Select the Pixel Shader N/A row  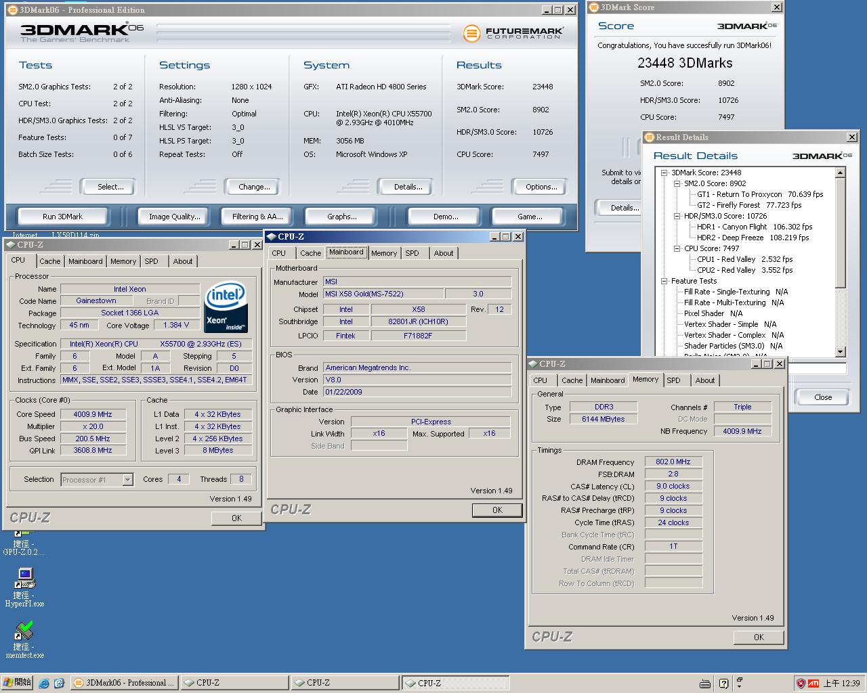713,313
